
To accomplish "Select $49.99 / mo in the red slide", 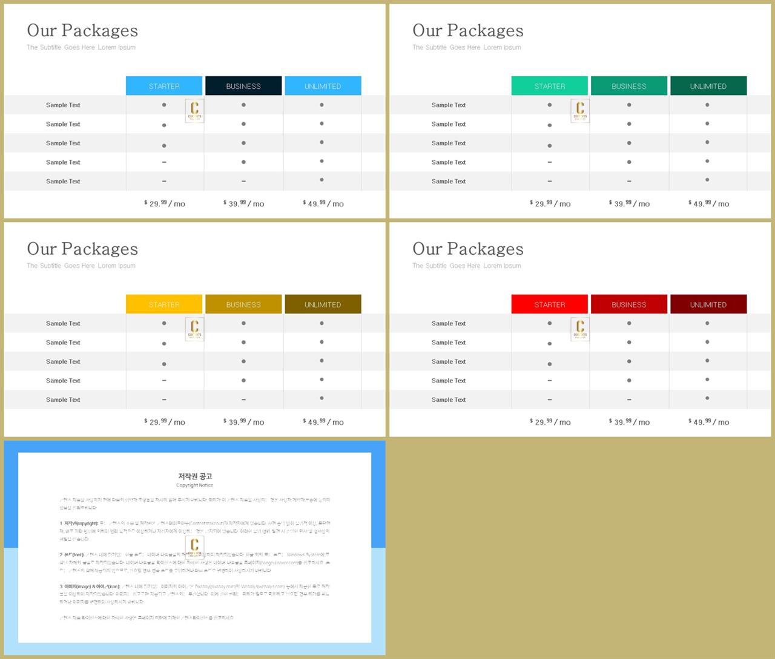I will click(x=709, y=422).
